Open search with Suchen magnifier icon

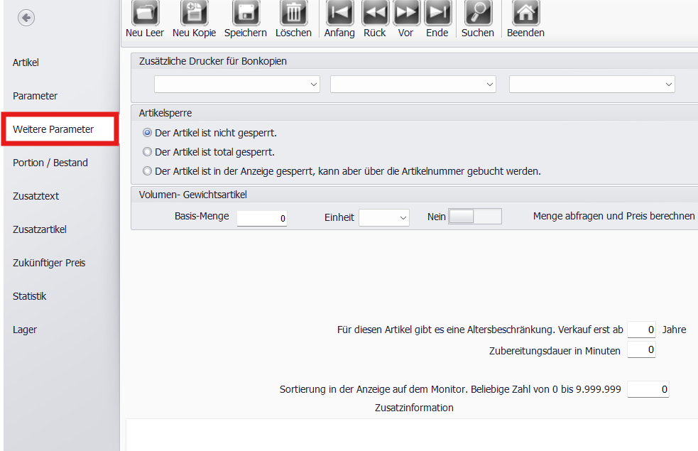[x=478, y=13]
